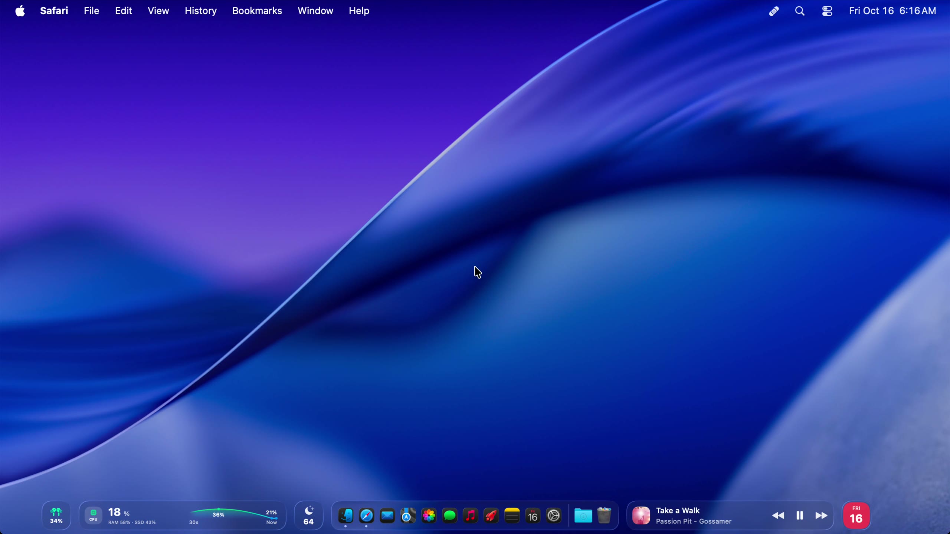Open the Calendar app in dock
Screen dimensions: 950x534
pyautogui.click(x=533, y=515)
